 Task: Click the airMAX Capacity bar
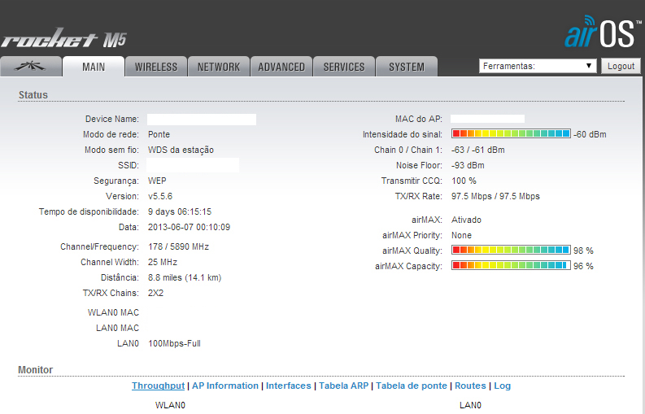[x=511, y=265]
